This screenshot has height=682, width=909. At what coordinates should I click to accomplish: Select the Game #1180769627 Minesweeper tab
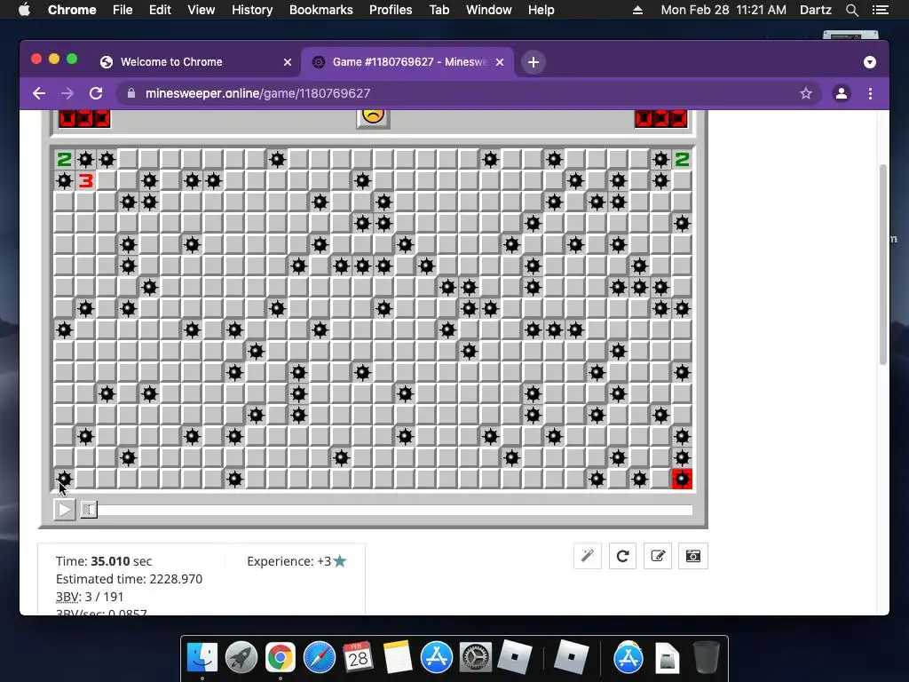407,62
